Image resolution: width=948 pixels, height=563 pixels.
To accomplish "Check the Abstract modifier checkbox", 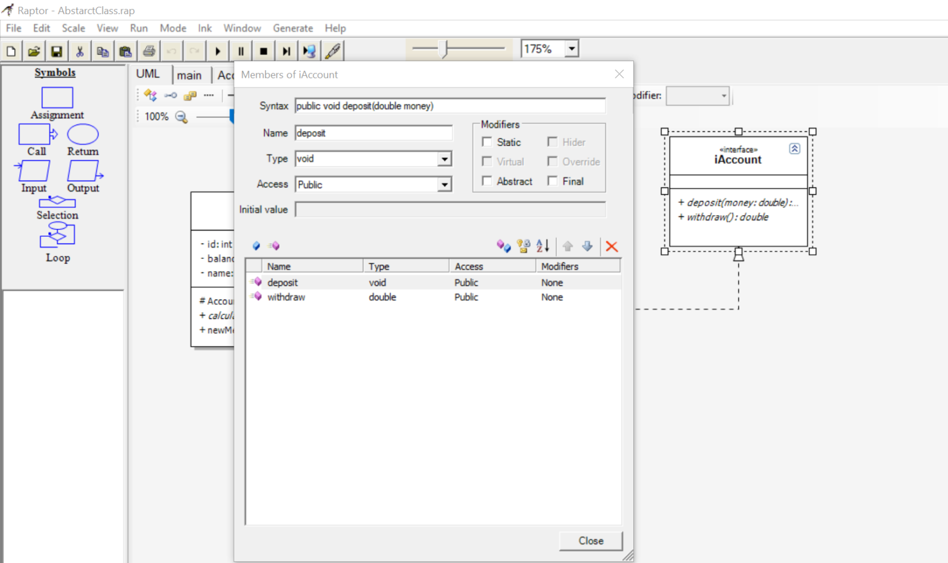I will [x=487, y=181].
